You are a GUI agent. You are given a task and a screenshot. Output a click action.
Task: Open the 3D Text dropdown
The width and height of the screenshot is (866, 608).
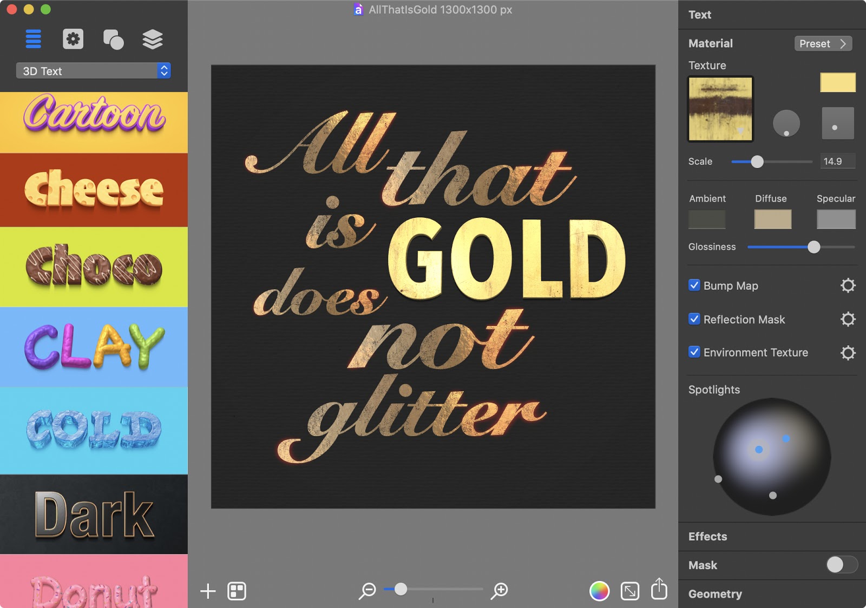click(93, 71)
